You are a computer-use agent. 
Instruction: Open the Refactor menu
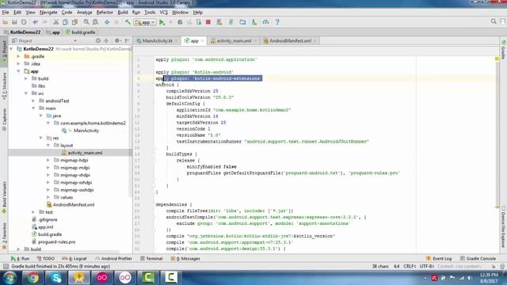click(x=105, y=13)
